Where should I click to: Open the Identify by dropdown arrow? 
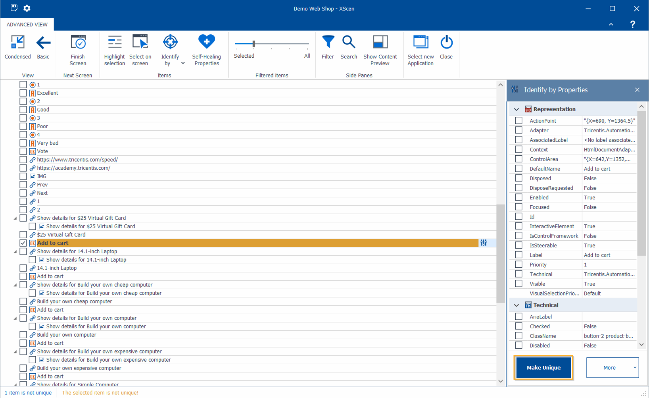click(183, 63)
